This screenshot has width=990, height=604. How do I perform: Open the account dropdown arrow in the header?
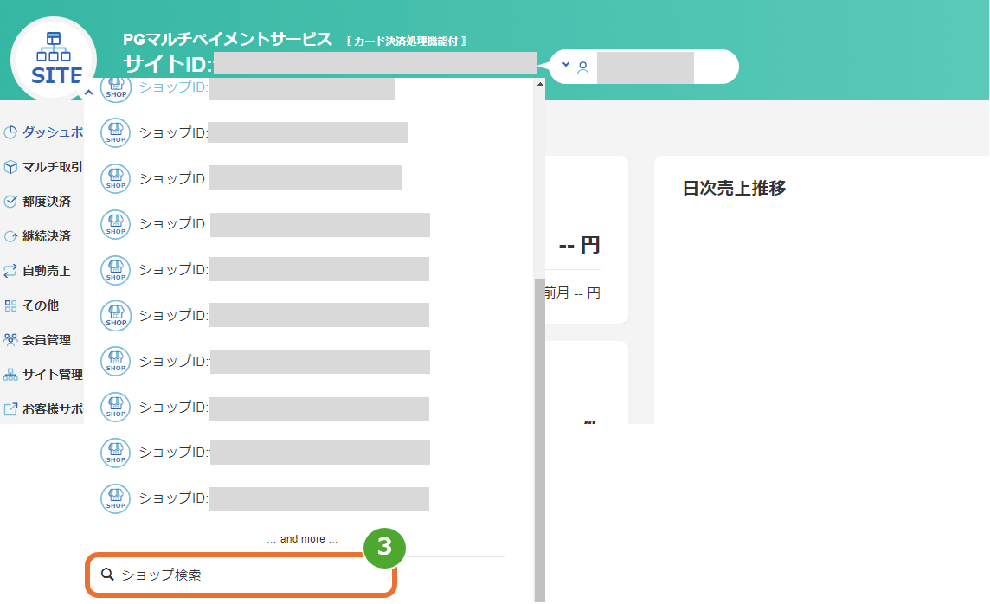click(x=567, y=66)
